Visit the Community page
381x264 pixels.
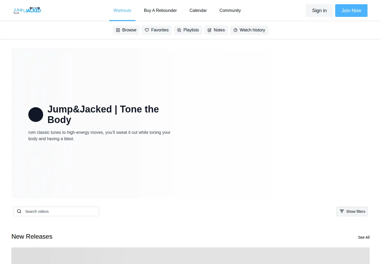[x=230, y=11]
